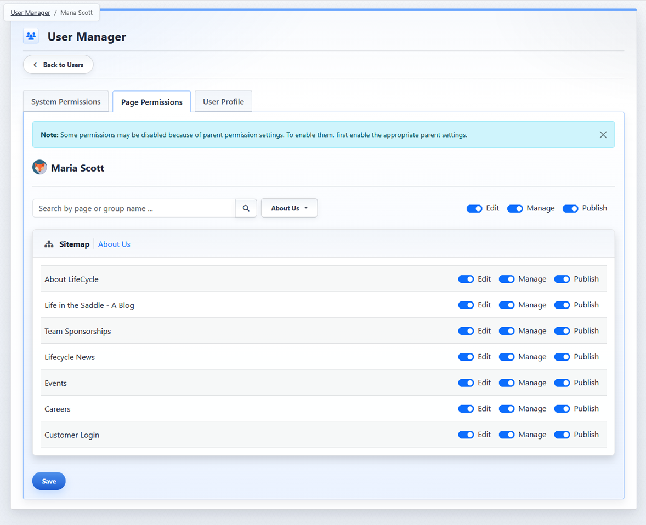Toggle Edit for Team Sponsorships
The width and height of the screenshot is (646, 525).
tap(466, 331)
